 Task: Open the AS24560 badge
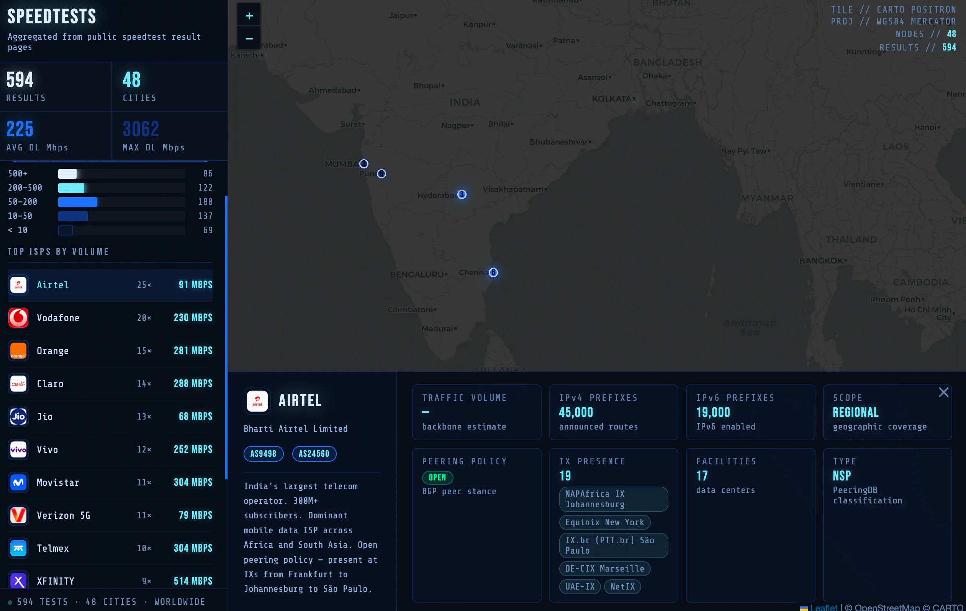[314, 454]
